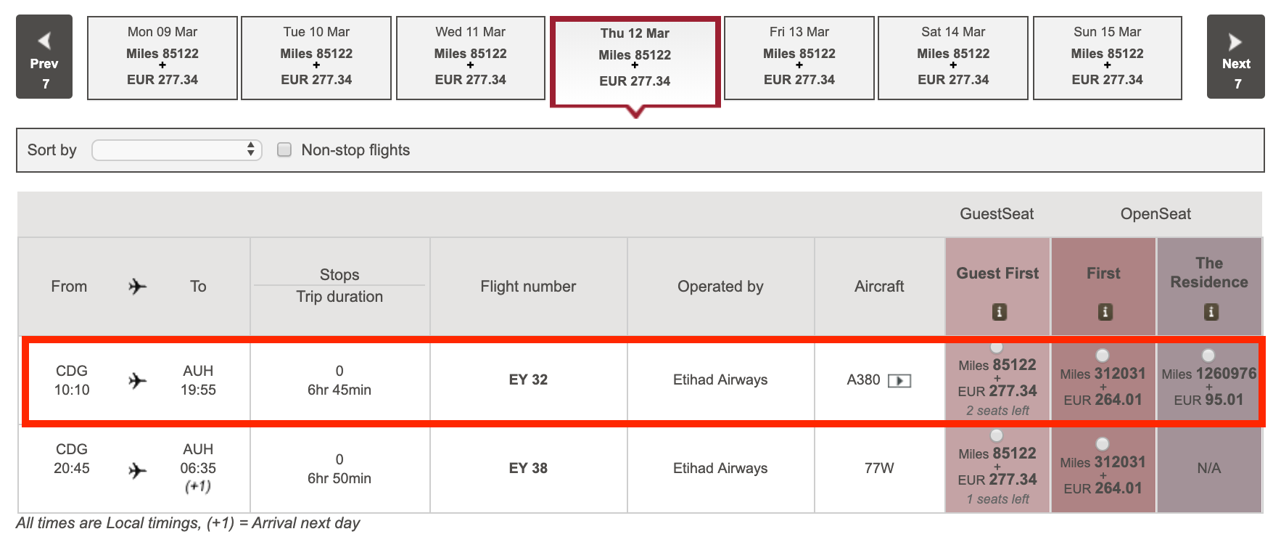The width and height of the screenshot is (1281, 550).
Task: Open the First class info icon
Action: [1105, 312]
